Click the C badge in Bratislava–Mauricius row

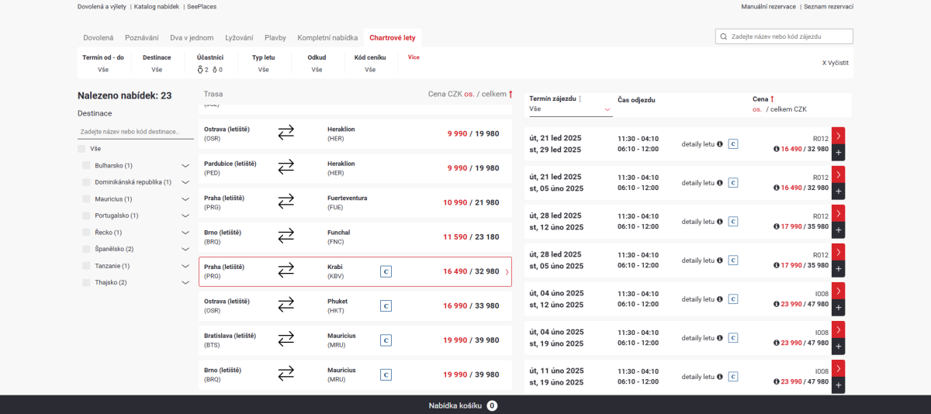click(386, 340)
